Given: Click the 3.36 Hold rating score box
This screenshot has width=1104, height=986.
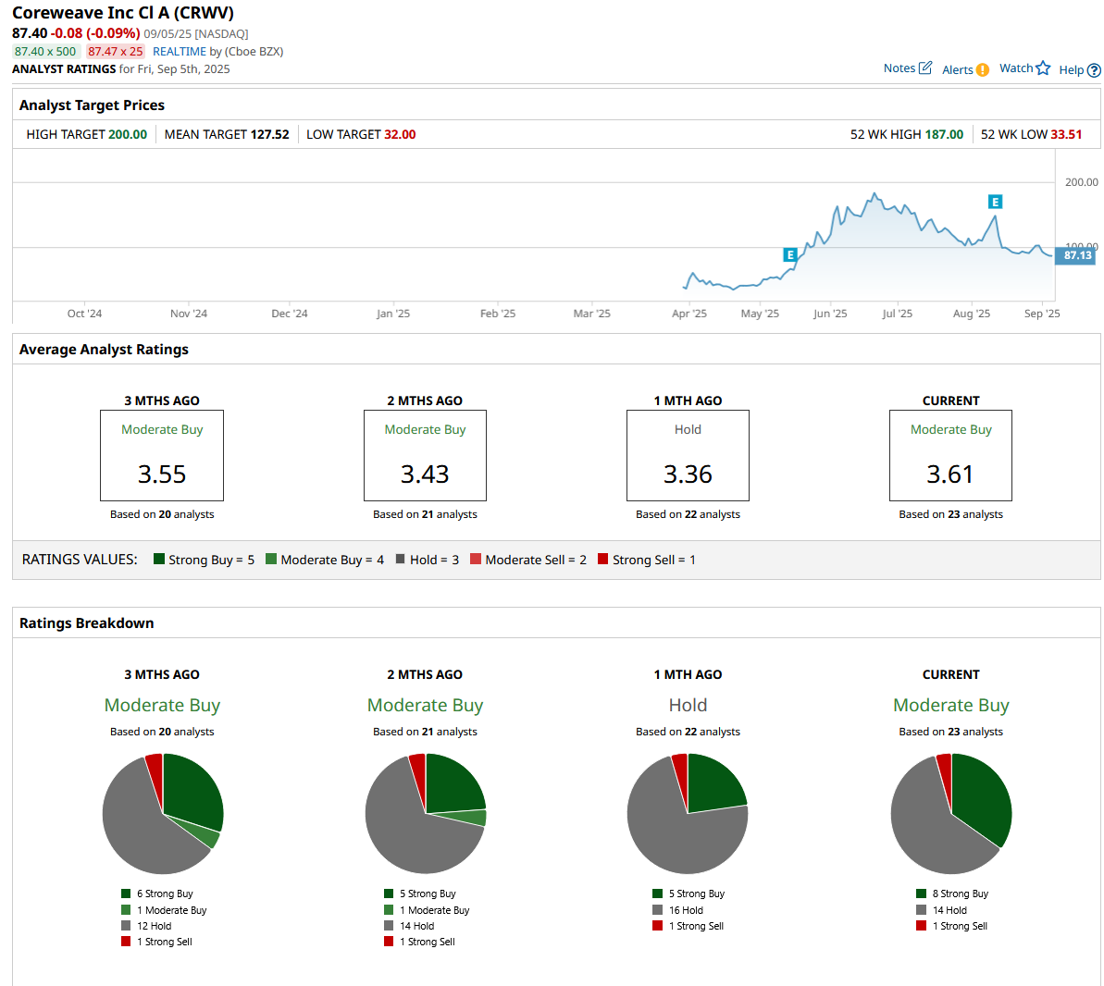Looking at the screenshot, I should tap(688, 455).
